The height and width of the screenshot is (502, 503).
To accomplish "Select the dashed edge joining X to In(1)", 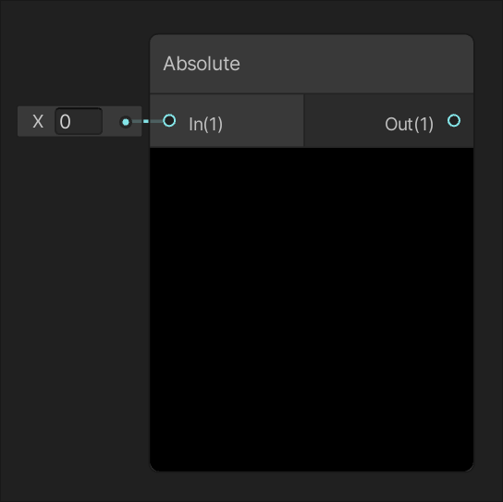I will [147, 121].
